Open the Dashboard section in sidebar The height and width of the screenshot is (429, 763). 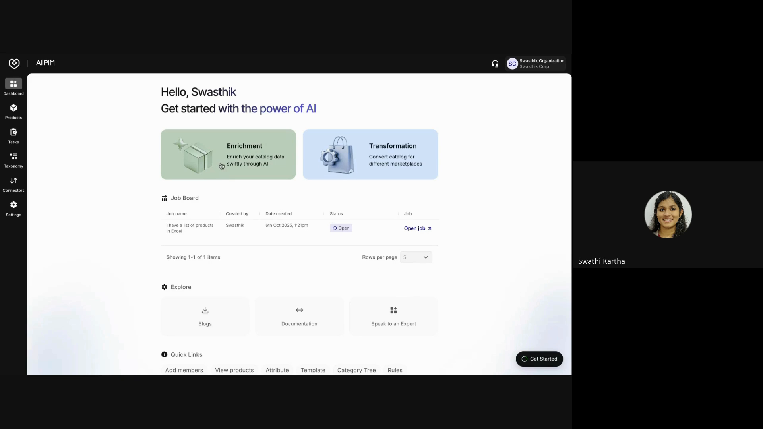13,87
